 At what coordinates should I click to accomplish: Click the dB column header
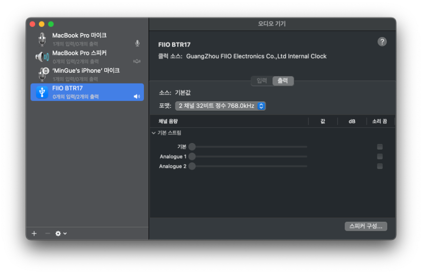[x=352, y=122]
